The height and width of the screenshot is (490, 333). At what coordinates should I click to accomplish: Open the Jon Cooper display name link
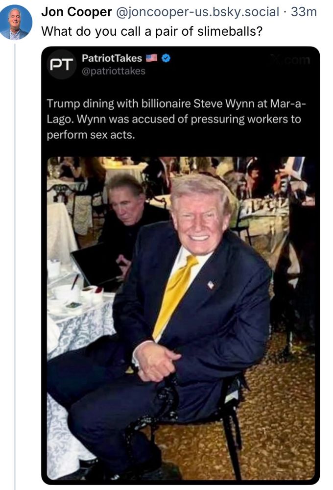click(76, 12)
